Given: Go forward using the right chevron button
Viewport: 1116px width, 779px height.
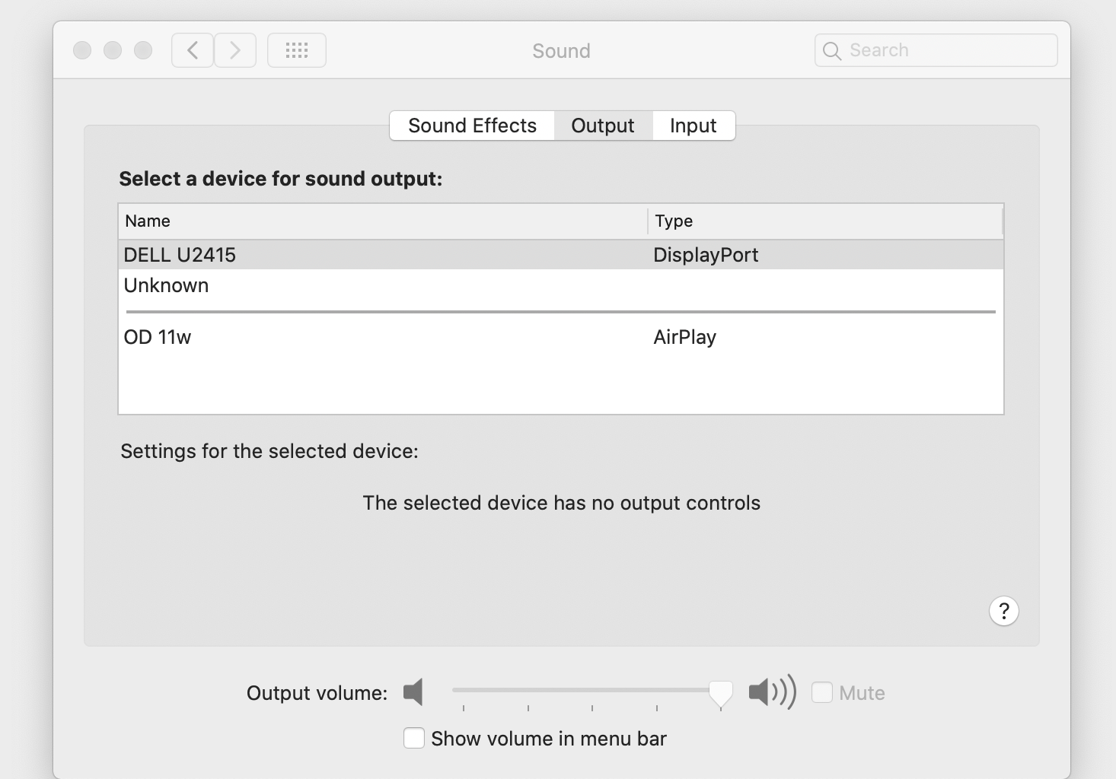Looking at the screenshot, I should tap(235, 50).
